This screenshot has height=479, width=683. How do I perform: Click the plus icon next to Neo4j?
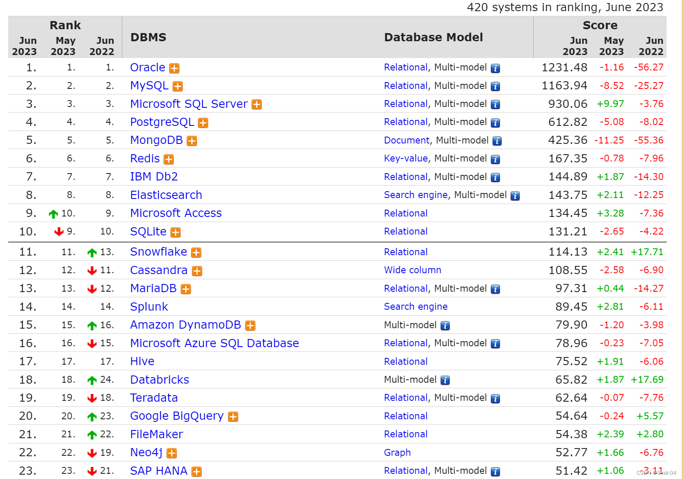click(172, 453)
